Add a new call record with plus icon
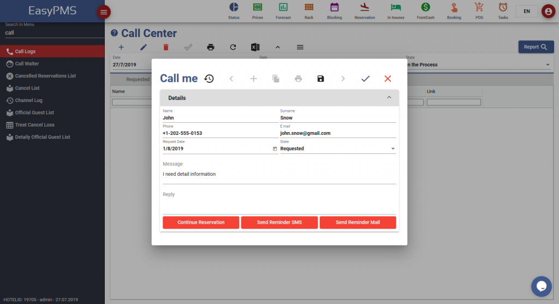 [121, 47]
